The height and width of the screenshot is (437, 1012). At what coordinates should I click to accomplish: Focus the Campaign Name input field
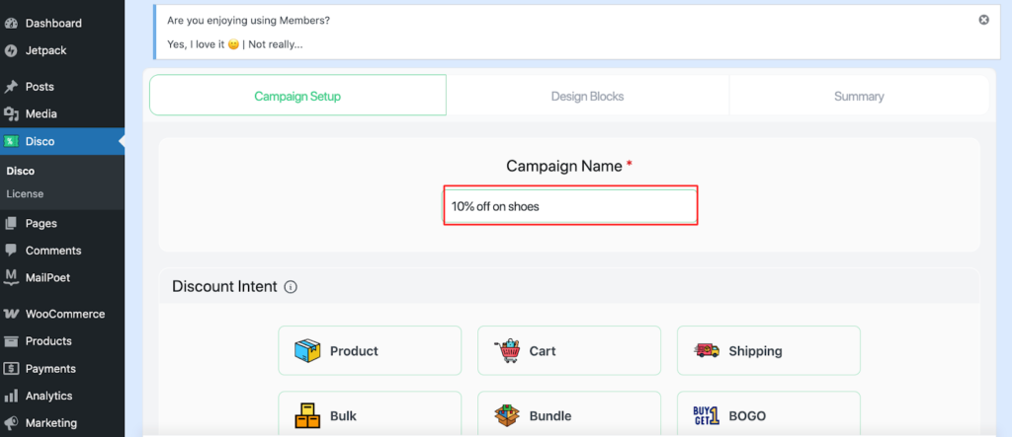tap(569, 206)
